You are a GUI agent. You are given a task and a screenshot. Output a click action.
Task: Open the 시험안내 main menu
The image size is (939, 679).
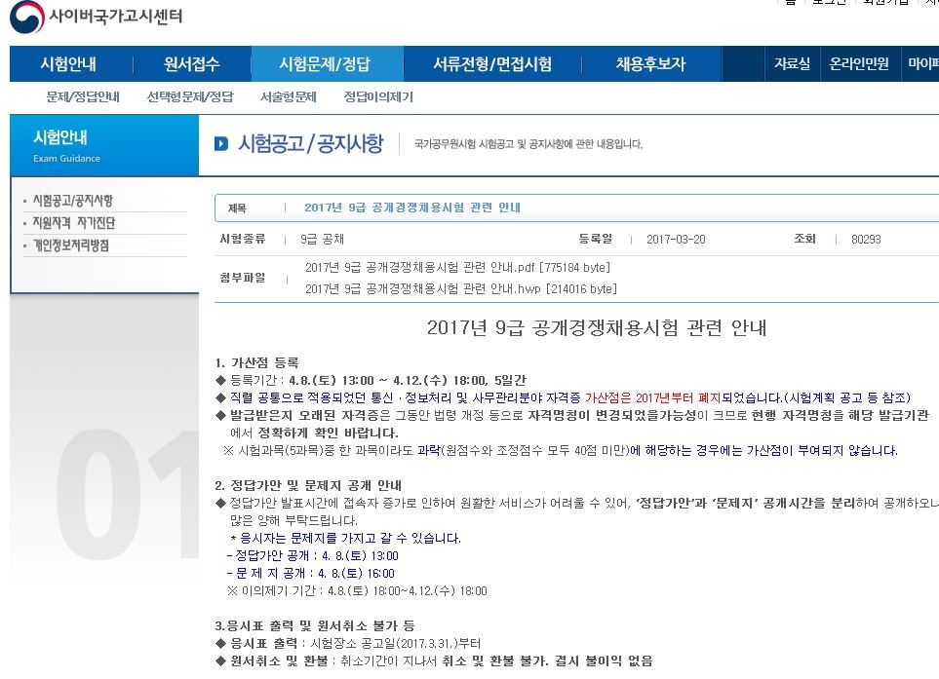click(x=68, y=63)
